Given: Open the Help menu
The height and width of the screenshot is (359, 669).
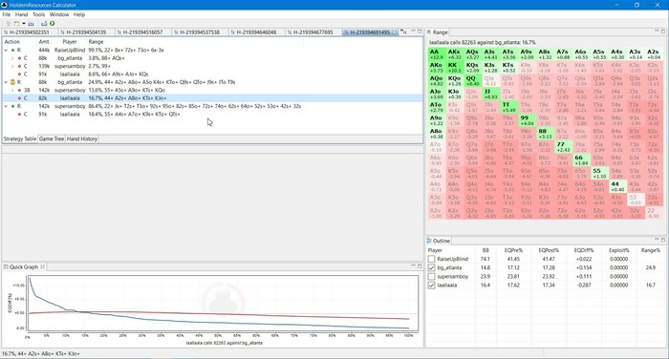Looking at the screenshot, I should [x=79, y=14].
